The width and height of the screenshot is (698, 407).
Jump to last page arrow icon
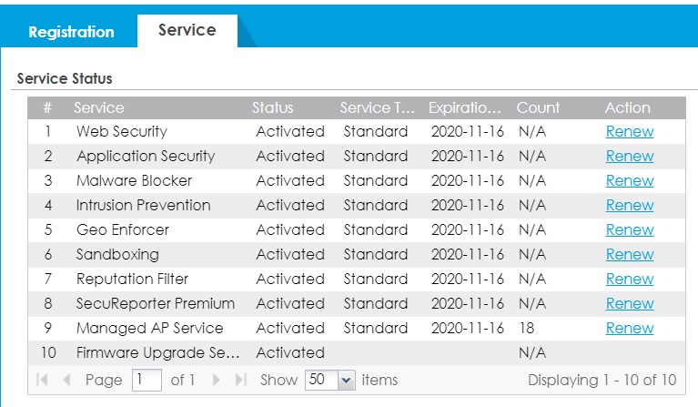[239, 380]
